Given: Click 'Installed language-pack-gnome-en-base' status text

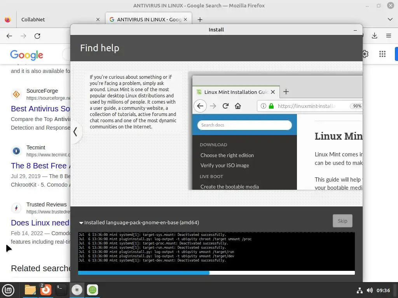Looking at the screenshot, I should (x=141, y=222).
